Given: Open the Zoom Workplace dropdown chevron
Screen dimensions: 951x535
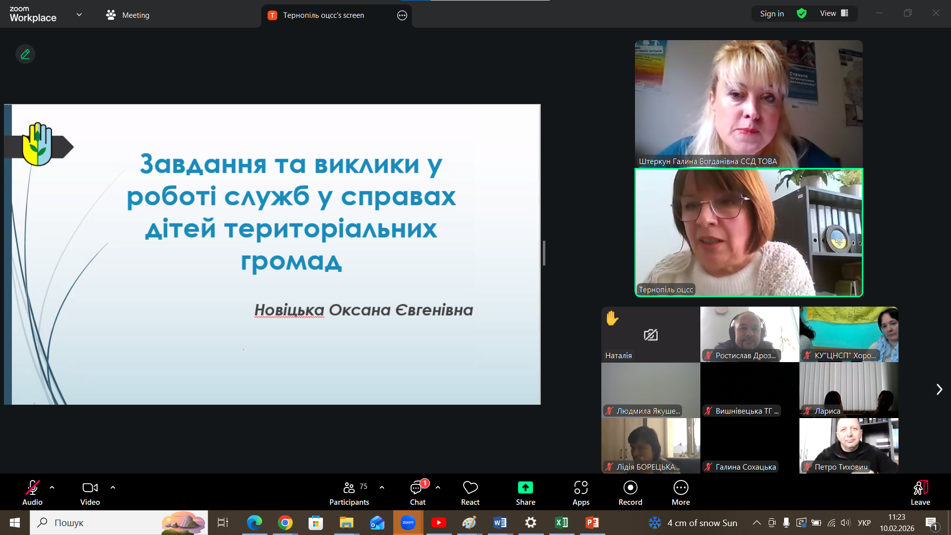Looking at the screenshot, I should pyautogui.click(x=79, y=14).
